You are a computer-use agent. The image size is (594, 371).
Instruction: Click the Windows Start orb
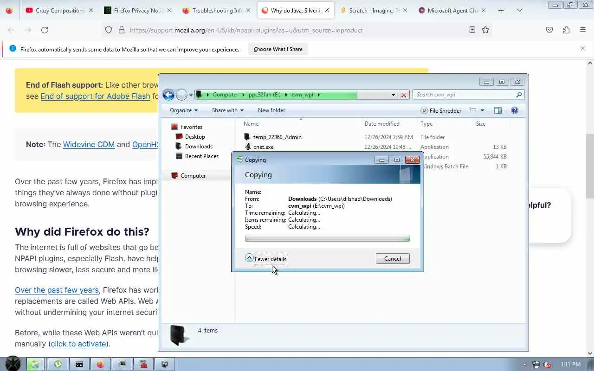point(13,364)
